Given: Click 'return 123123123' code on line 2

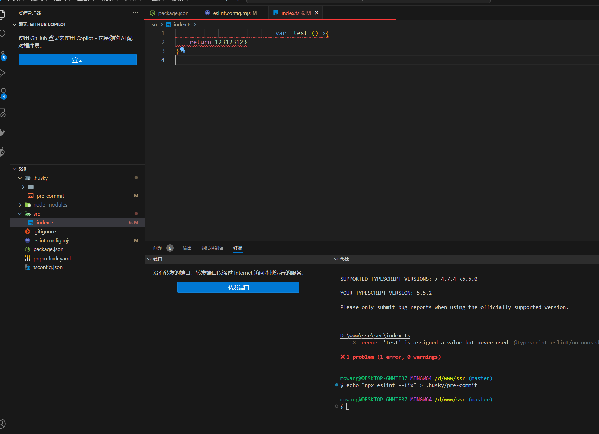Looking at the screenshot, I should click(218, 42).
